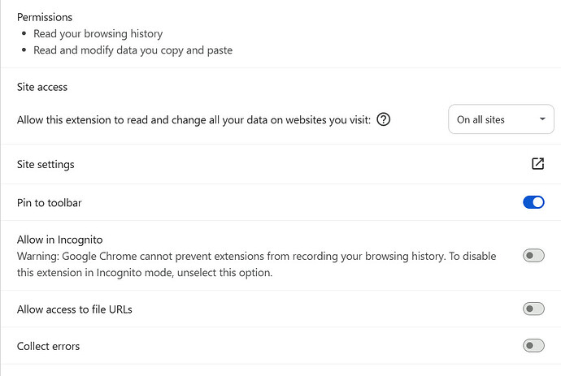Viewport: 561px width, 376px height.
Task: Click the dropdown arrow next to On all sites
Action: tap(542, 119)
